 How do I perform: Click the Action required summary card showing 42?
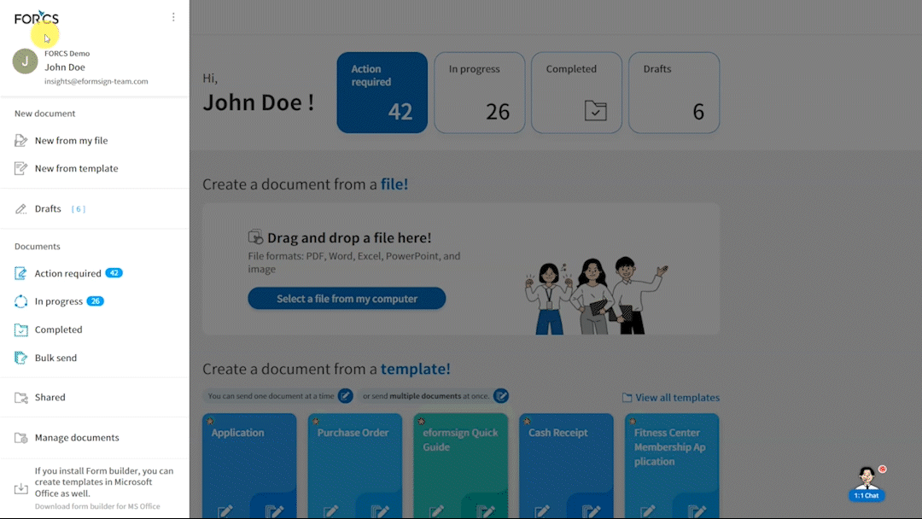coord(382,92)
